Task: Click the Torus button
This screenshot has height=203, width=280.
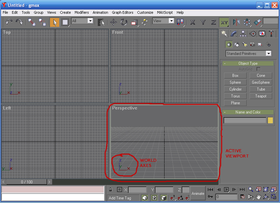Action: [x=235, y=96]
